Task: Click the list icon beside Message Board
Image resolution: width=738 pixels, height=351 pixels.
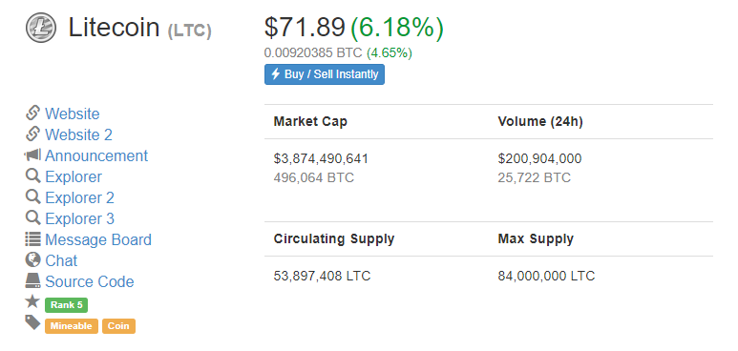Action: [33, 239]
